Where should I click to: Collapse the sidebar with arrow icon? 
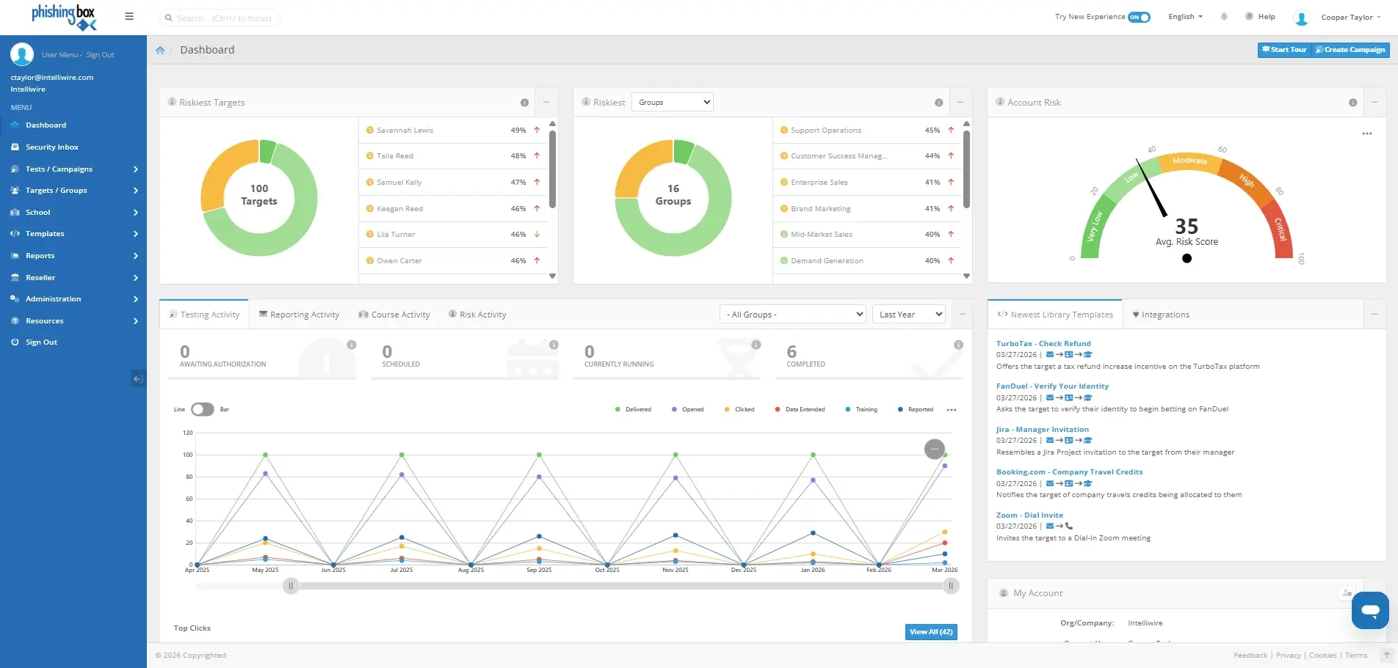137,379
